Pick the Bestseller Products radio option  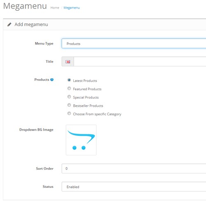coord(69,105)
